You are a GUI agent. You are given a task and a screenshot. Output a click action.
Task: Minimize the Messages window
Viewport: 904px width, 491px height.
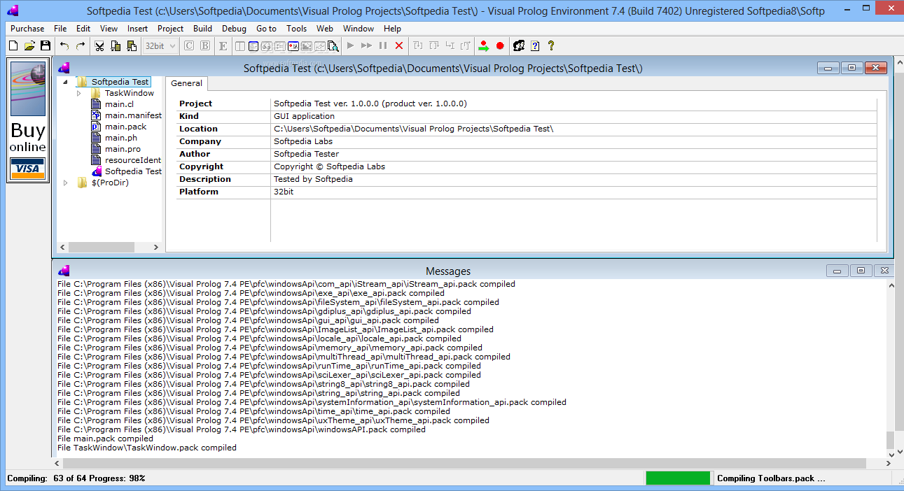[837, 271]
